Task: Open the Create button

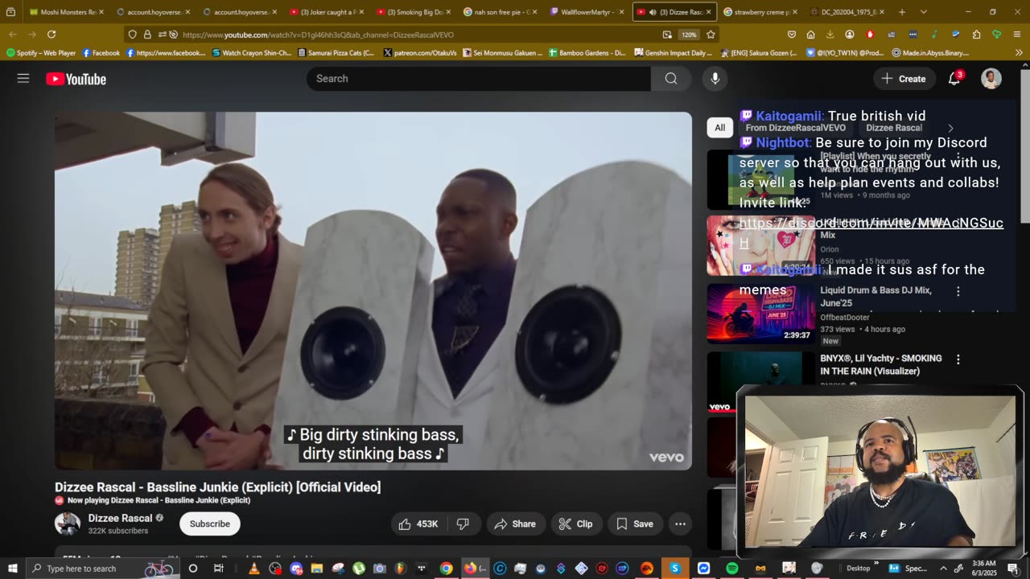Action: pyautogui.click(x=904, y=79)
